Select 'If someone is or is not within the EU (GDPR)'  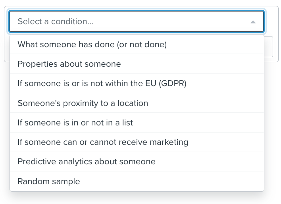coord(102,83)
